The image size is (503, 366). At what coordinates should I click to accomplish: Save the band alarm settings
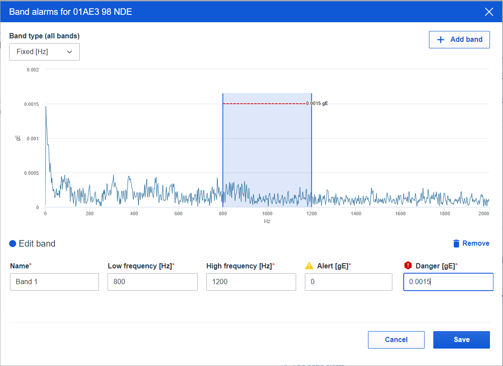click(x=461, y=340)
